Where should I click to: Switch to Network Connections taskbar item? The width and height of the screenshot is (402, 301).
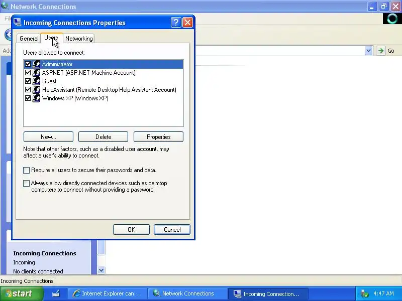[187, 293]
